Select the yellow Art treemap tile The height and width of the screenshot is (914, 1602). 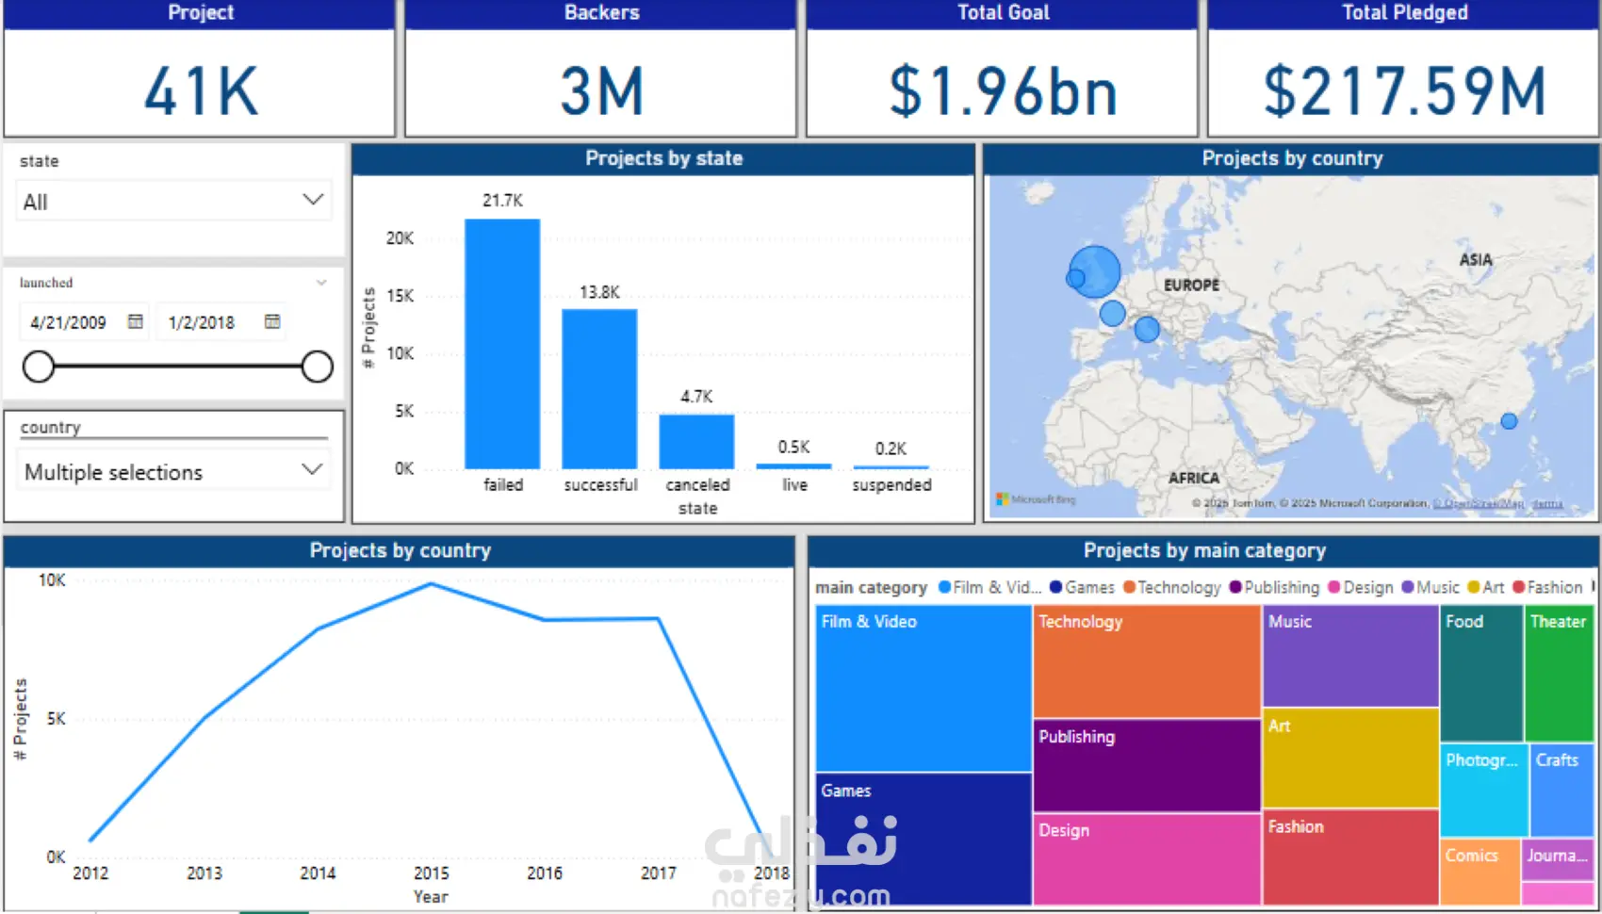(1350, 759)
